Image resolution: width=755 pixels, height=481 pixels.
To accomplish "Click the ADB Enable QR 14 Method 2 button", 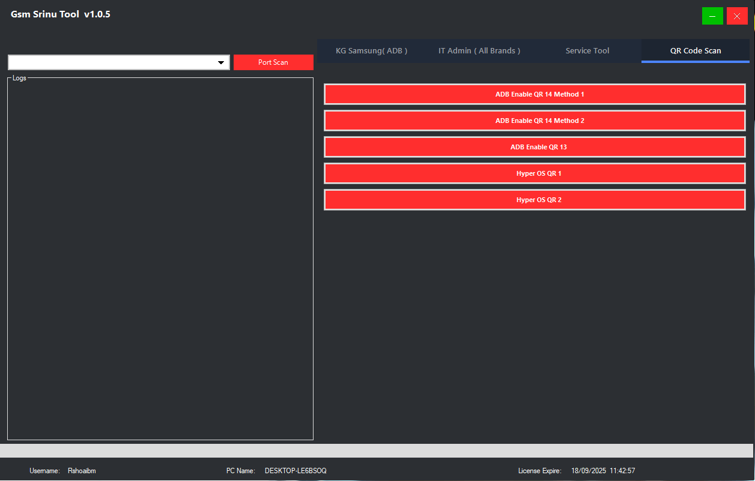I will (534, 120).
